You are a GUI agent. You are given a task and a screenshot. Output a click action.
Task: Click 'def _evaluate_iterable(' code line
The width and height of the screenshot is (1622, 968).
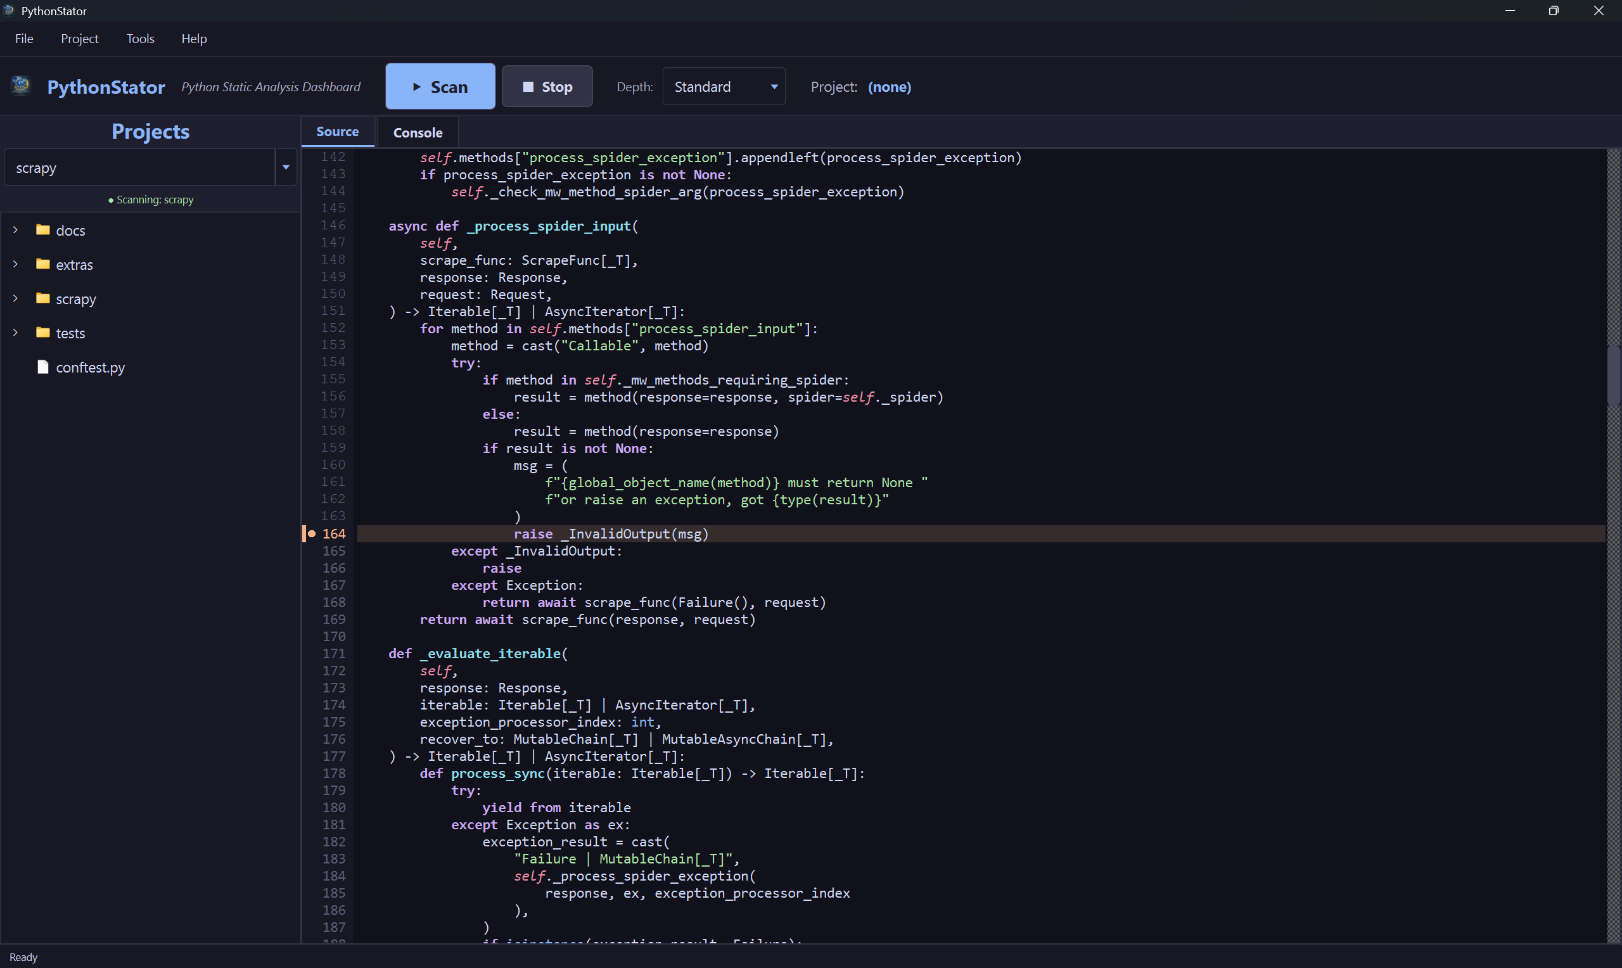(478, 654)
